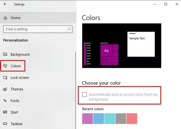Click the Lock screen monitor icon

pos(5,78)
